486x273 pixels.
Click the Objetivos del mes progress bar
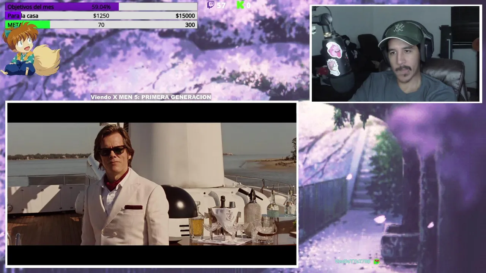(101, 7)
